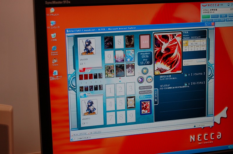Click the red SET card button
Image resolution: width=233 pixels, height=154 pixels.
[144, 41]
